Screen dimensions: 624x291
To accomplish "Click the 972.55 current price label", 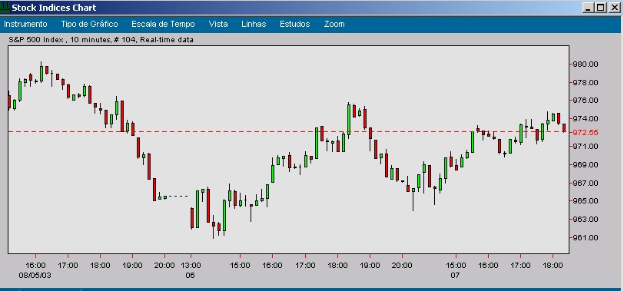I will (586, 132).
